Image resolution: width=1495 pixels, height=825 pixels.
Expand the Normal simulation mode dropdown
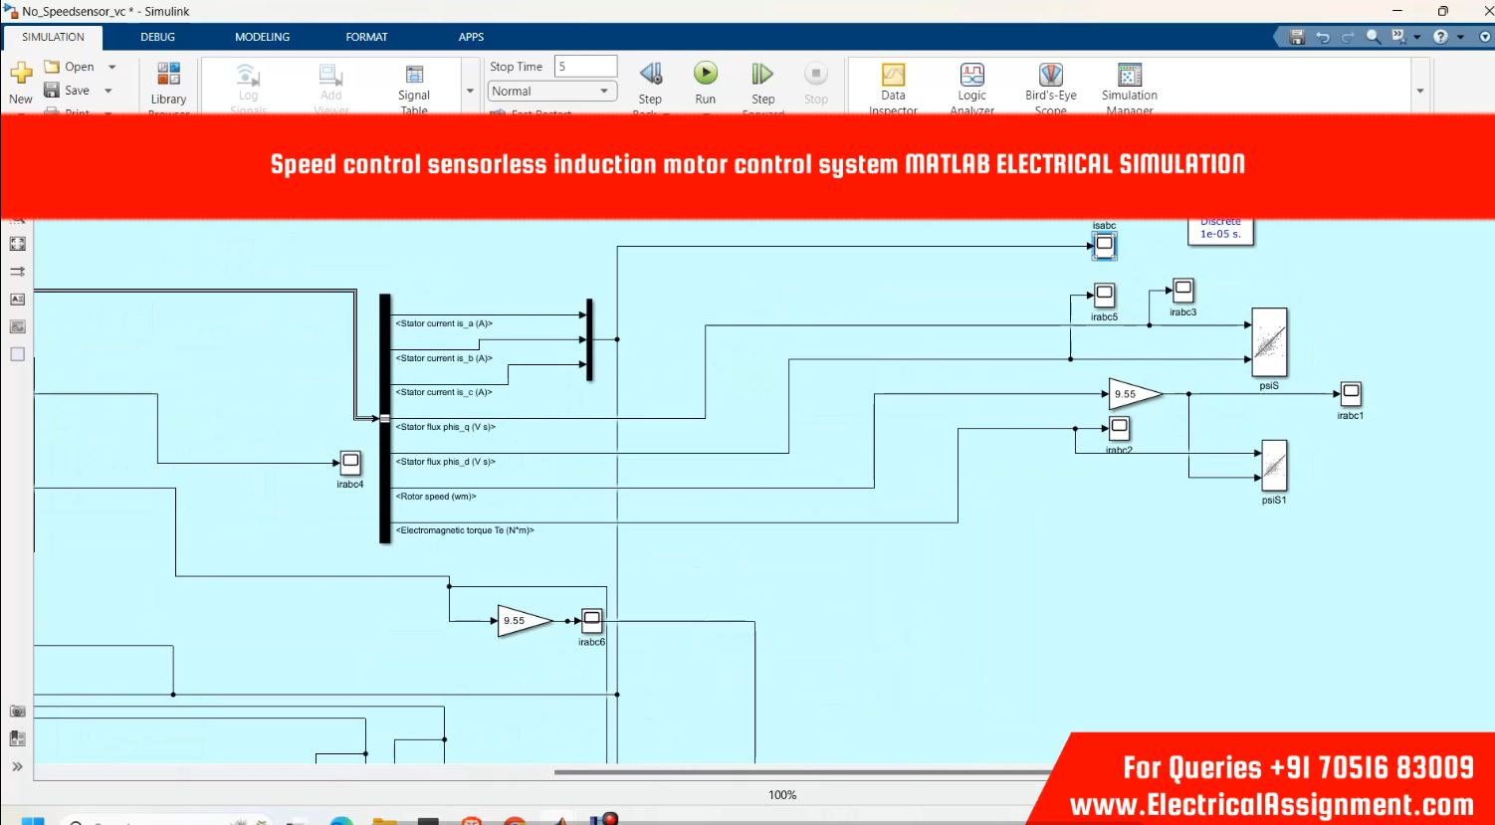pos(552,92)
